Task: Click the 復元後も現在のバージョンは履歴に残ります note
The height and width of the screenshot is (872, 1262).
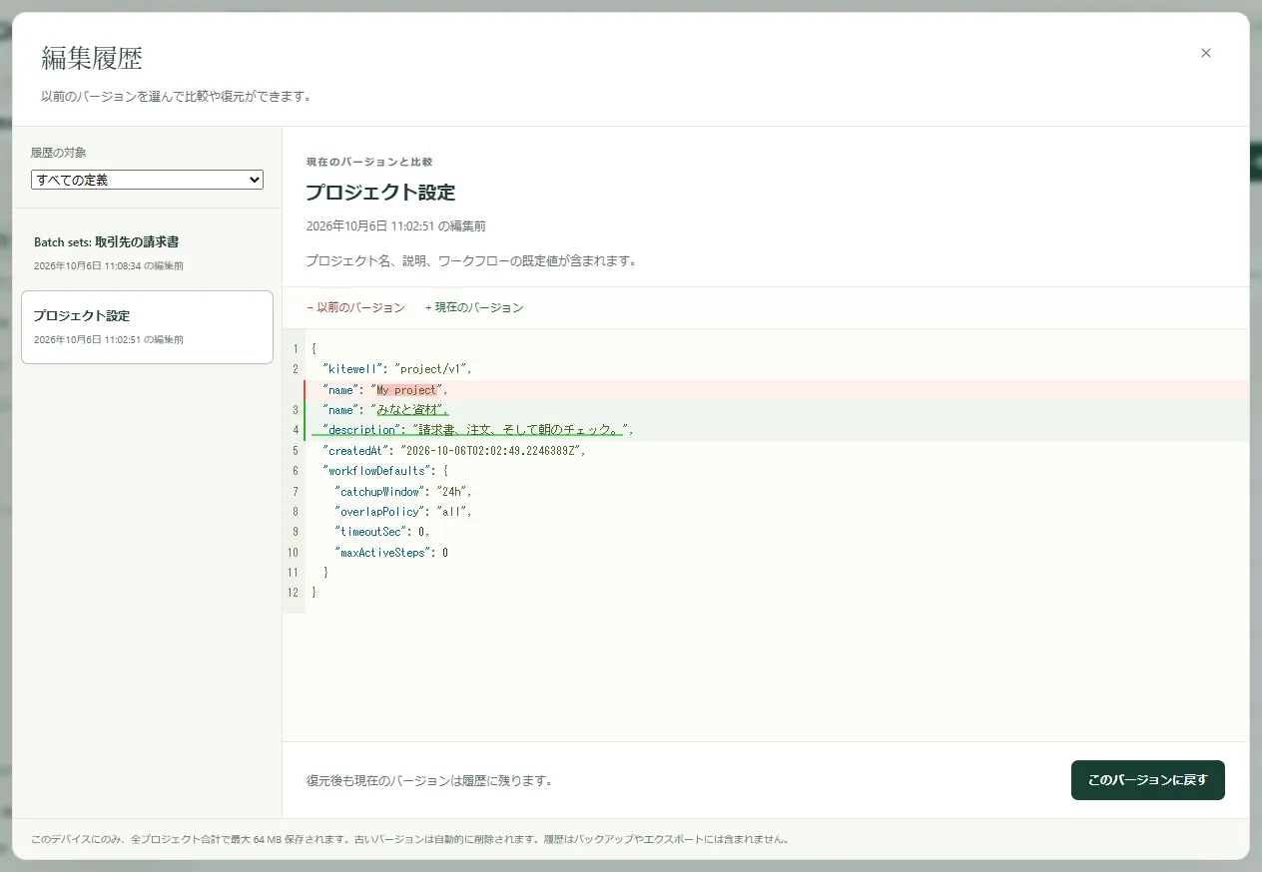Action: (429, 781)
